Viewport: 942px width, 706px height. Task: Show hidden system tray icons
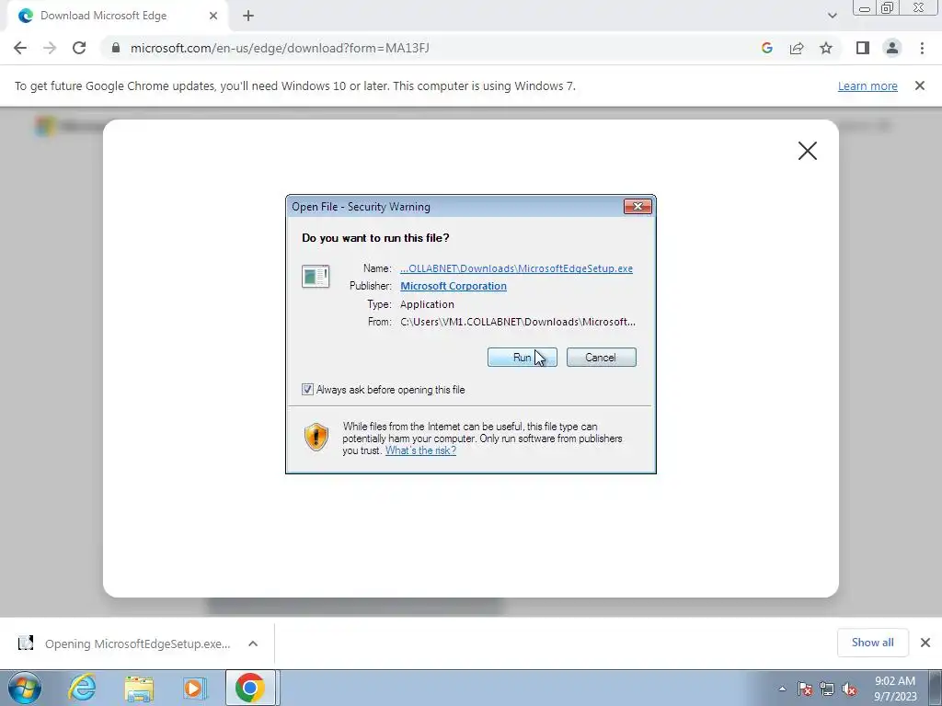782,689
